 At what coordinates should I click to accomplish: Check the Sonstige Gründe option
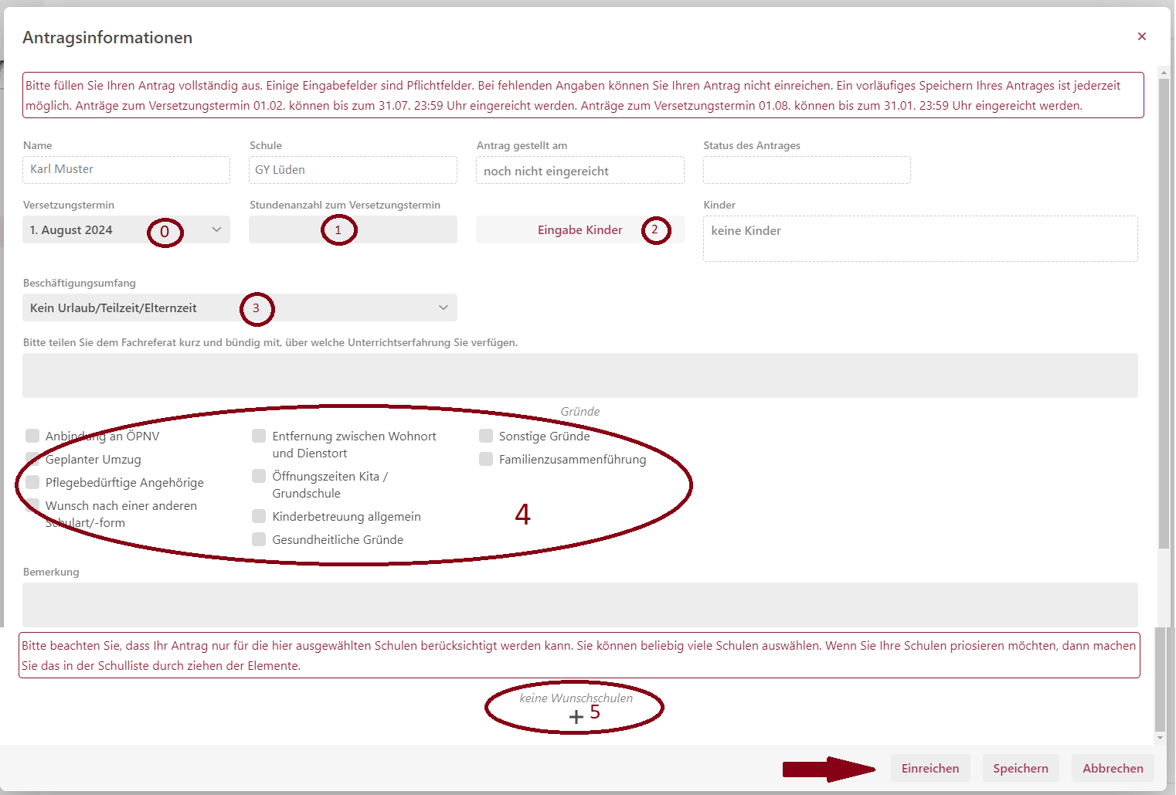pos(486,437)
